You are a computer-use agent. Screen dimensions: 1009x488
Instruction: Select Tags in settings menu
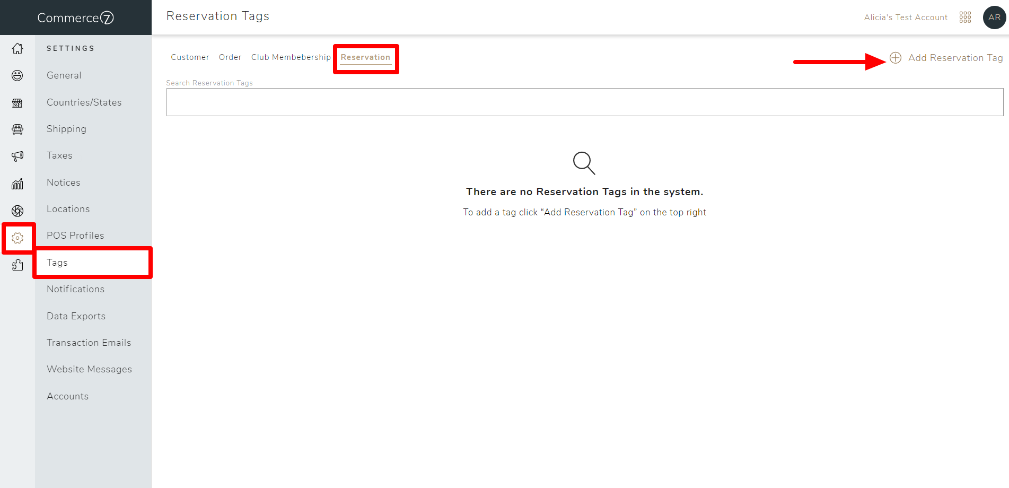(93, 263)
